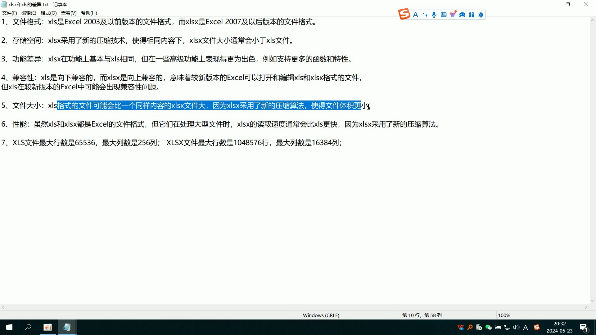The image size is (596, 335).
Task: Click horizontal scrollbar right arrow
Action: click(586, 307)
